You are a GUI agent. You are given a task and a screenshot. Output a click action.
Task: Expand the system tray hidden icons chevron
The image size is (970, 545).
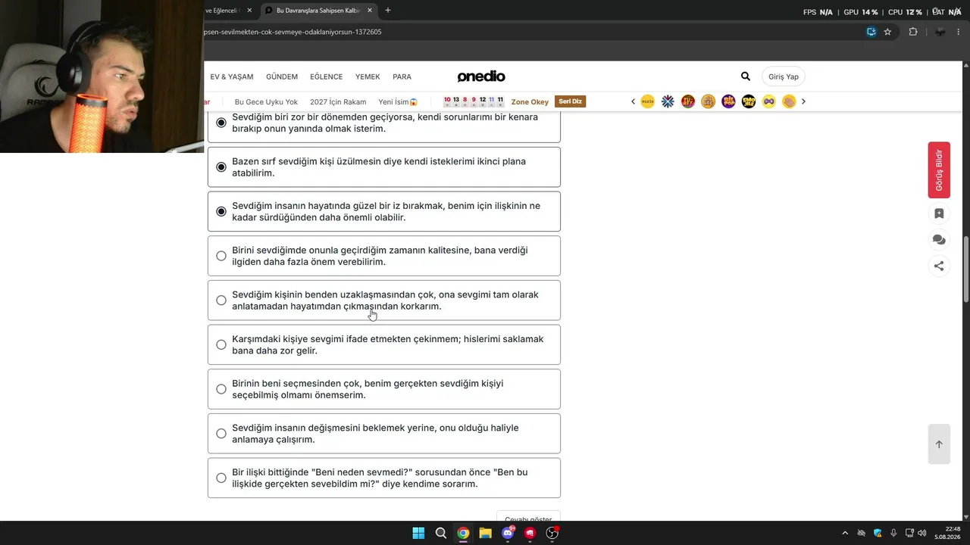[845, 533]
